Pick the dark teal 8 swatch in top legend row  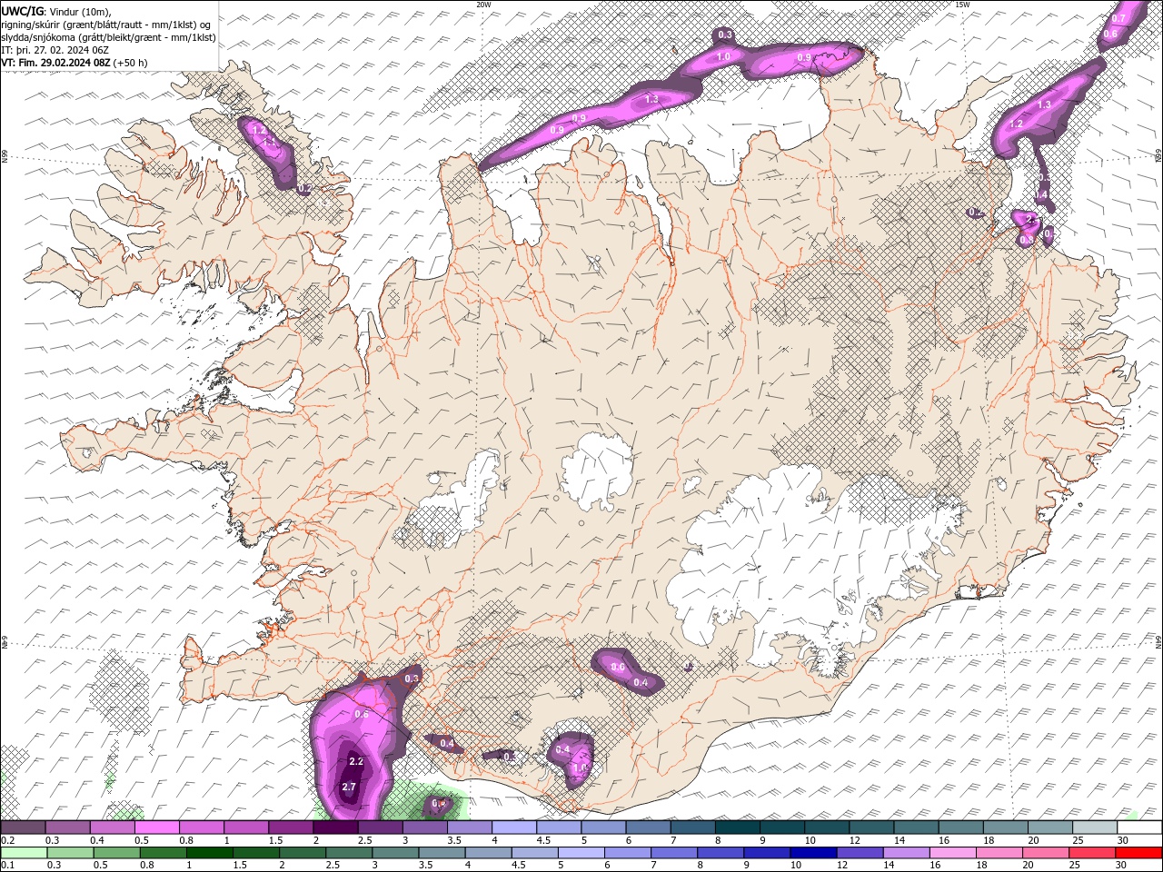click(x=738, y=827)
